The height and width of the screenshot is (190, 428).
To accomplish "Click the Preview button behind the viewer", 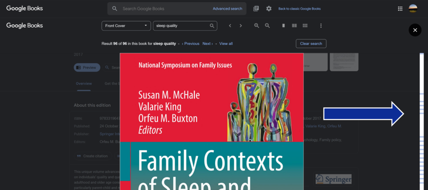I will [87, 67].
